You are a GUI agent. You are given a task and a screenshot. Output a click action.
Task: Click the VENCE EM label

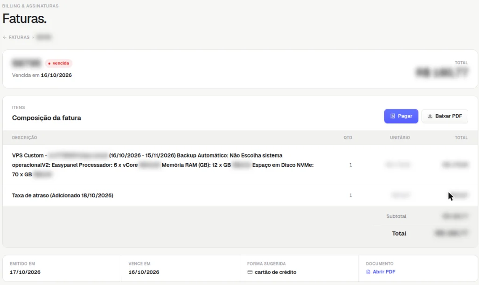click(x=139, y=264)
